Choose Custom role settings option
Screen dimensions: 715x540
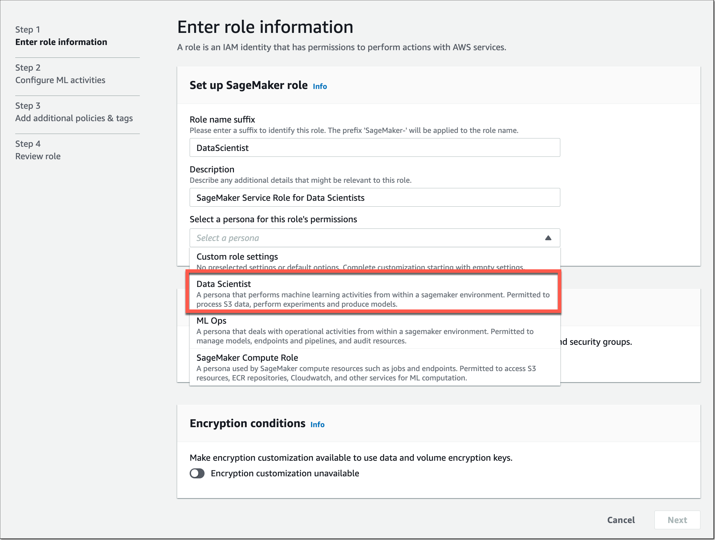[375, 261]
